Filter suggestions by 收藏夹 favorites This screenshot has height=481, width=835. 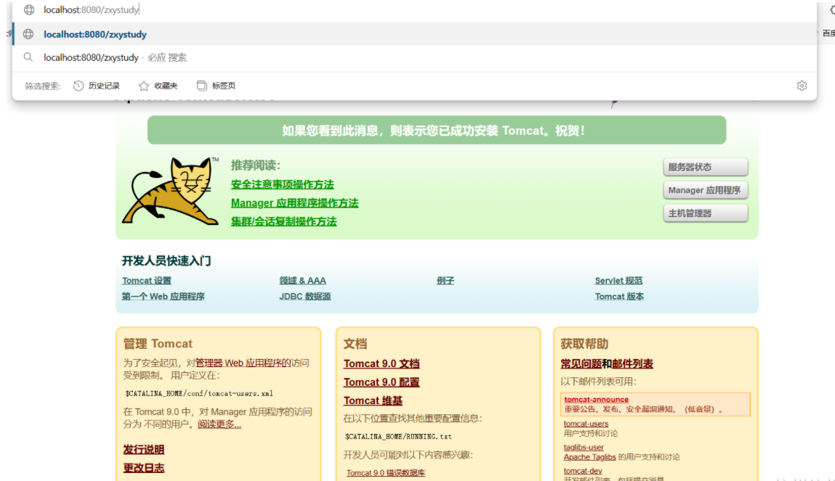coord(158,86)
